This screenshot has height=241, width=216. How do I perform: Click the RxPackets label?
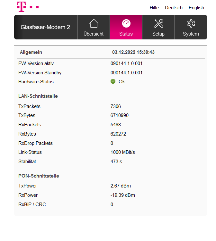(x=30, y=125)
